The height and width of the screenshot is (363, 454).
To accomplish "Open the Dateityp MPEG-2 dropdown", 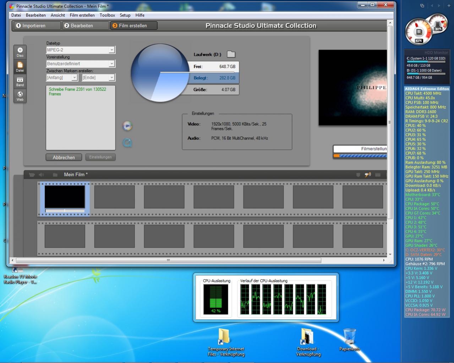I will (81, 50).
